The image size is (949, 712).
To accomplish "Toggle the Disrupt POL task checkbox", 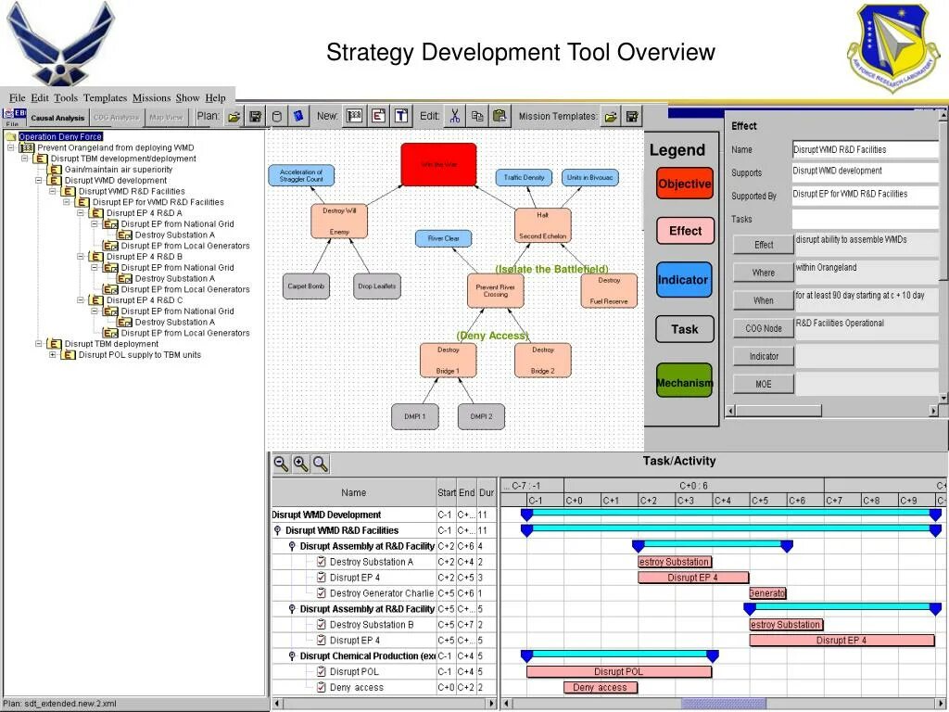I will click(322, 672).
